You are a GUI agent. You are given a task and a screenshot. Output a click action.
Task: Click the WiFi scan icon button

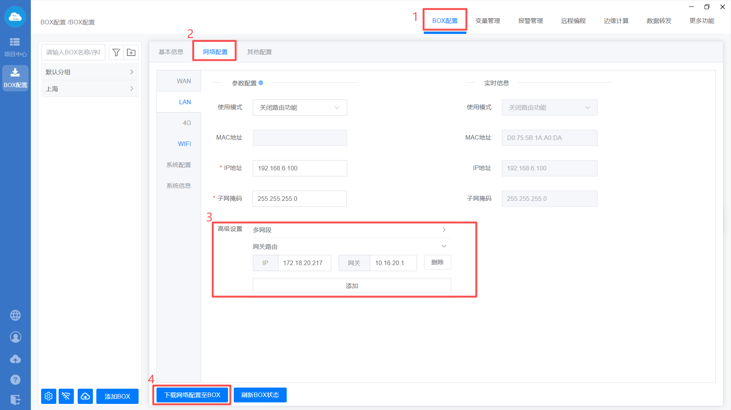tap(66, 396)
